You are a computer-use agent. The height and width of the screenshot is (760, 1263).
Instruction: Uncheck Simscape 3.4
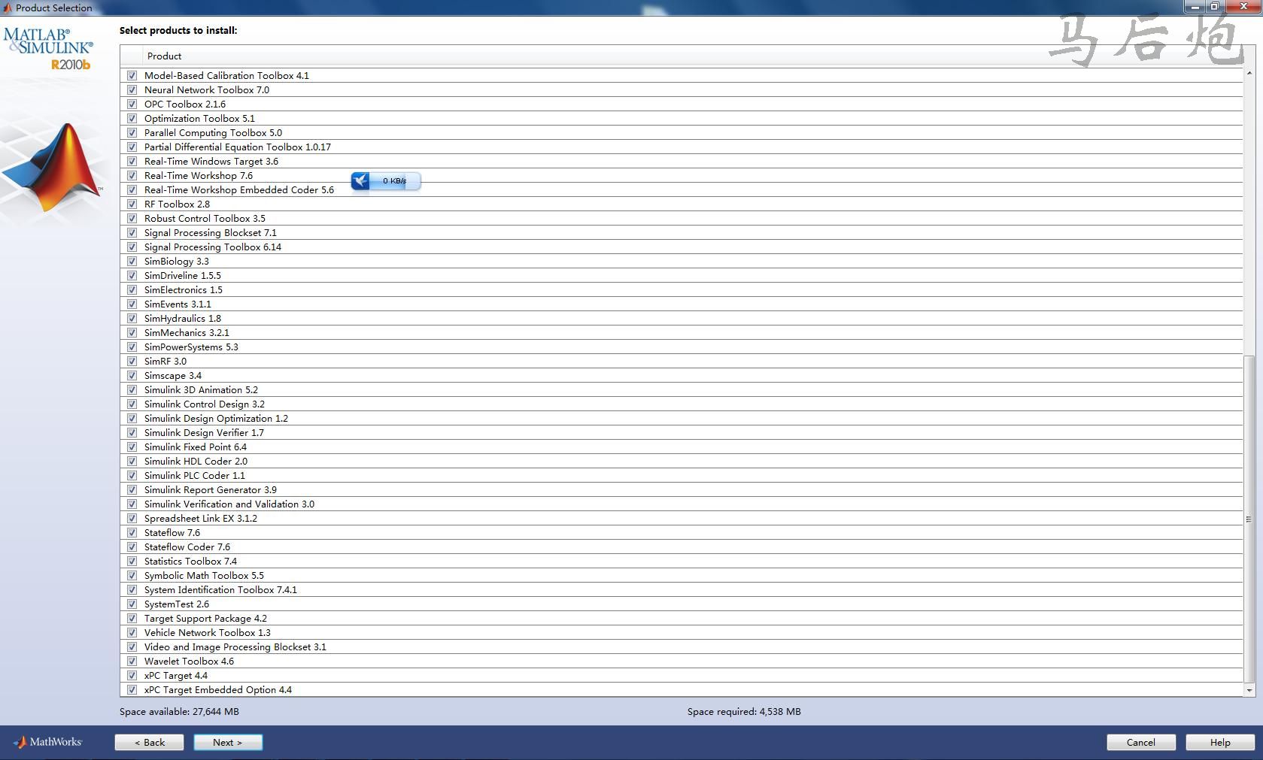[132, 375]
